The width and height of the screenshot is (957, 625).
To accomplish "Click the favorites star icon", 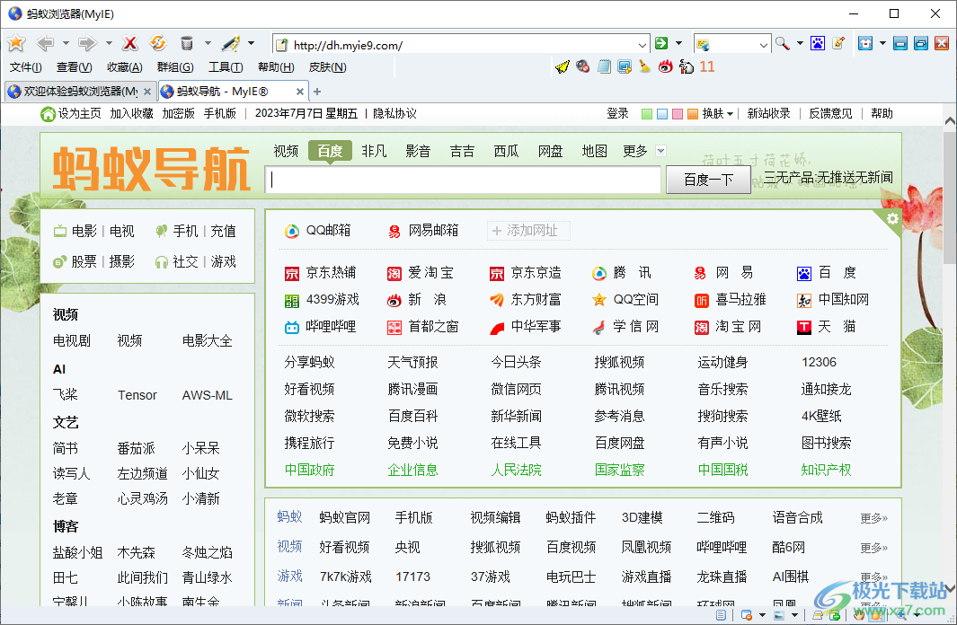I will (15, 42).
